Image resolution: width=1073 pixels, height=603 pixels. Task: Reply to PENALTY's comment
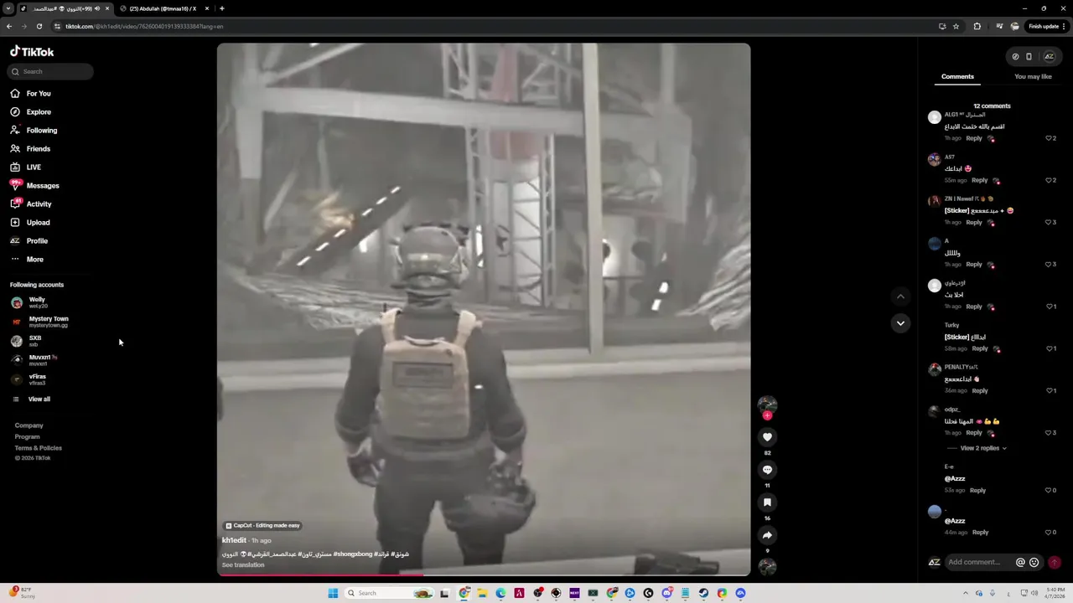click(979, 390)
